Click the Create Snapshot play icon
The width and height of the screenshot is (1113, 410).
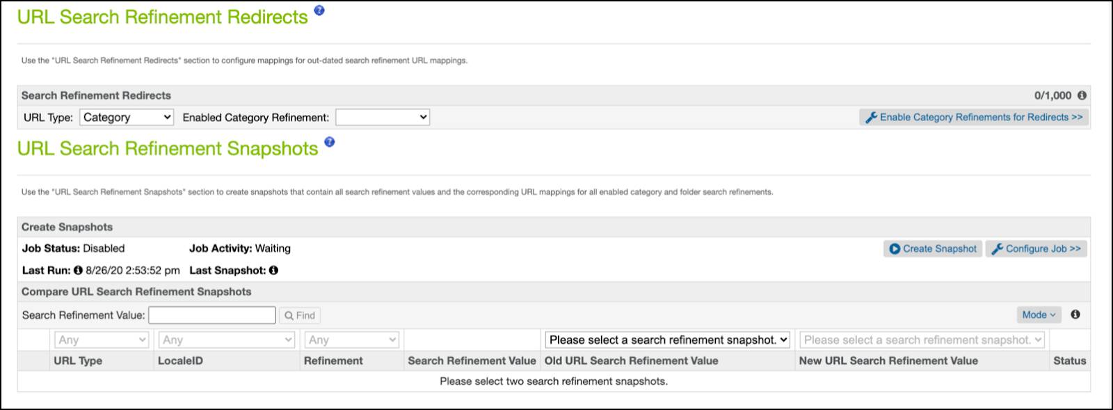pos(895,249)
